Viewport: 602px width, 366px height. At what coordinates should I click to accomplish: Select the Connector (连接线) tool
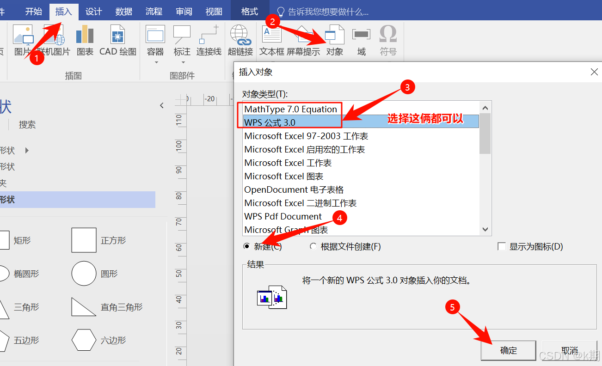pos(209,35)
